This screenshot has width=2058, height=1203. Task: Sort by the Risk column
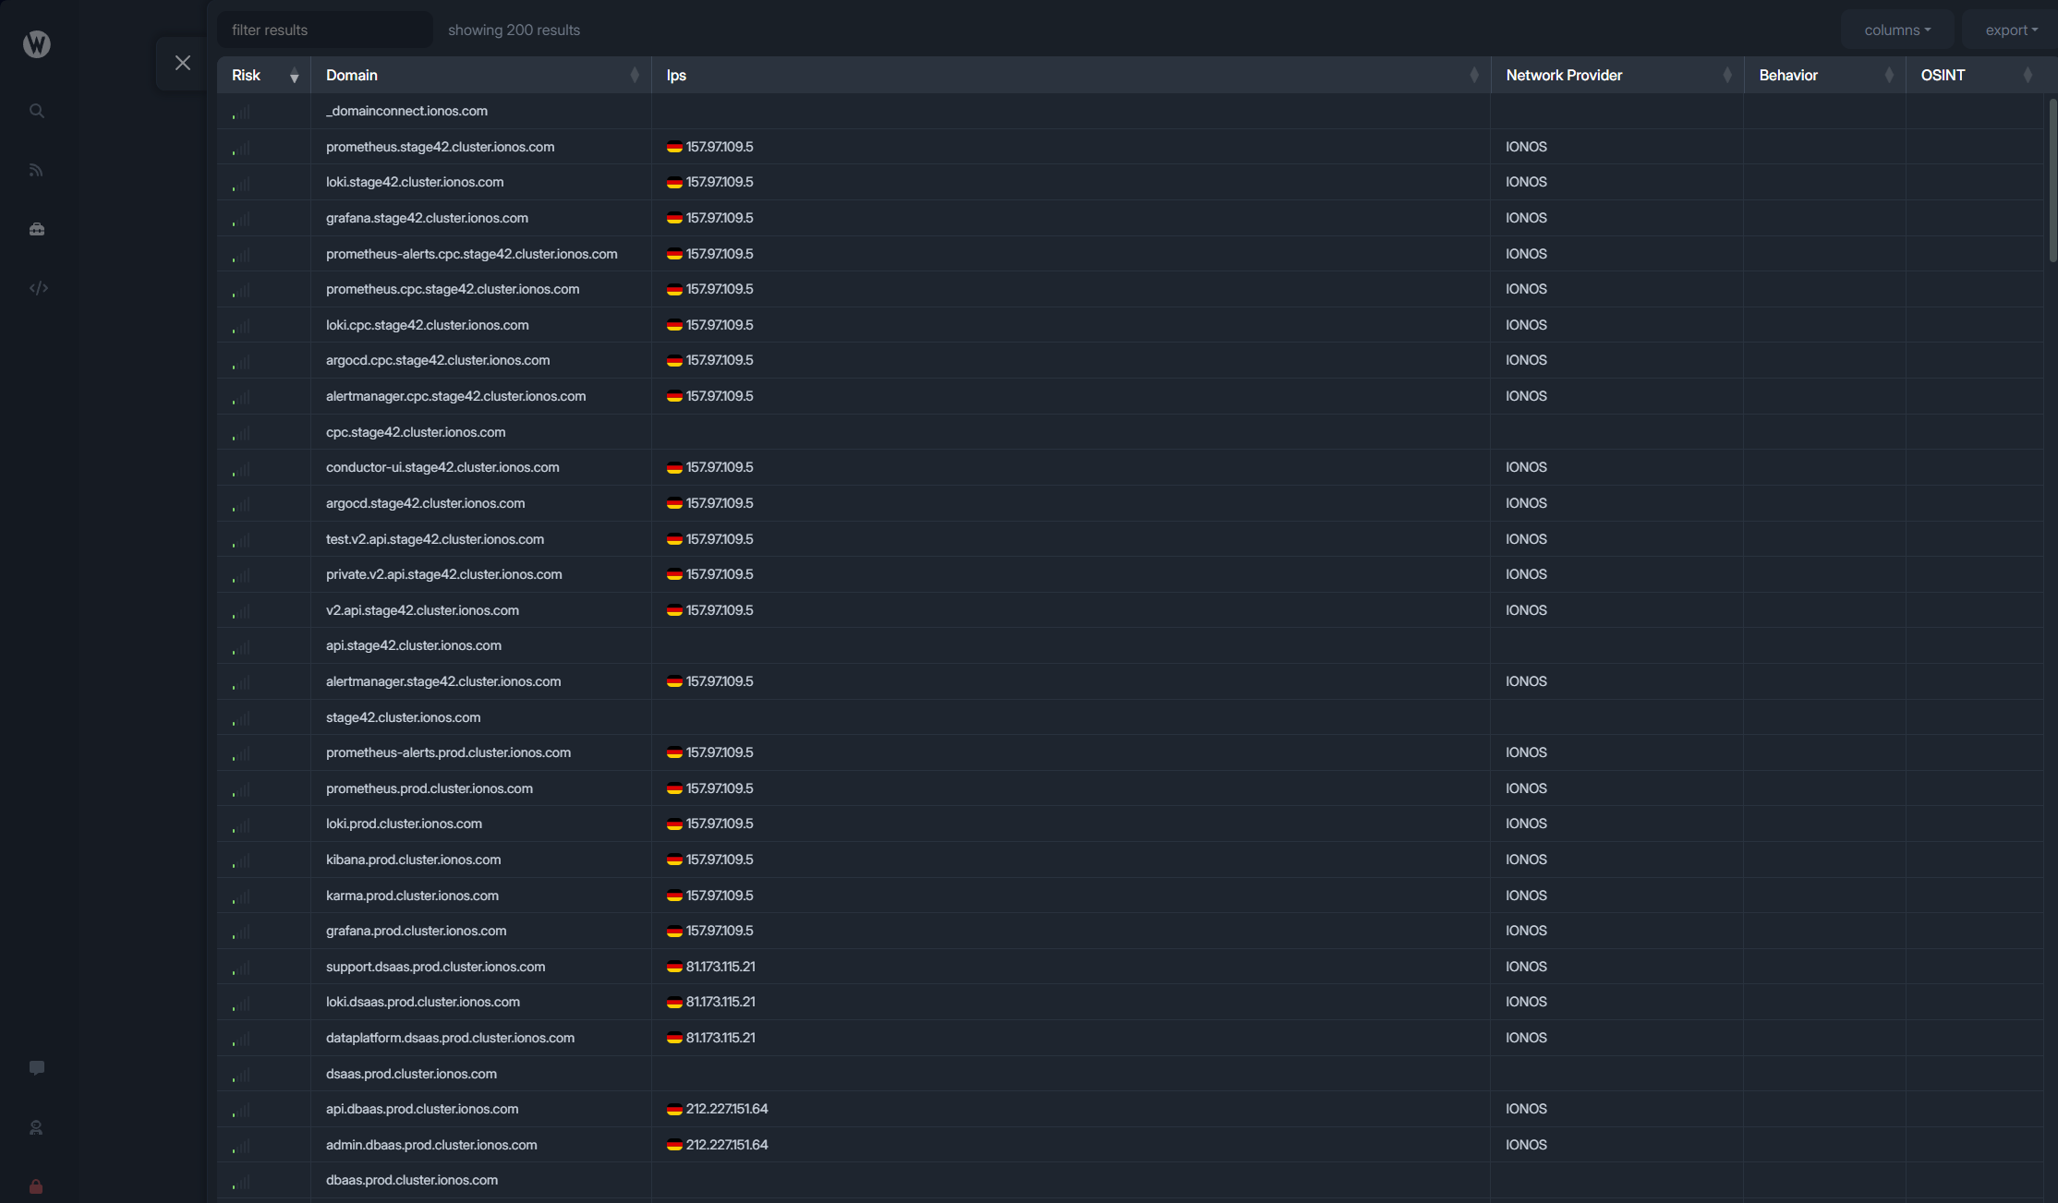tap(264, 75)
